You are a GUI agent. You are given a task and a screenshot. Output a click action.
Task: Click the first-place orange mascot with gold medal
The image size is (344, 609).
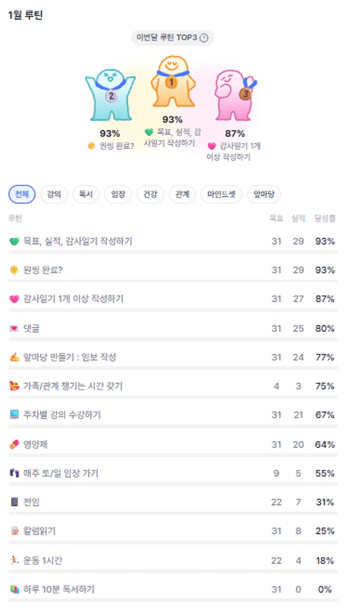tap(172, 82)
